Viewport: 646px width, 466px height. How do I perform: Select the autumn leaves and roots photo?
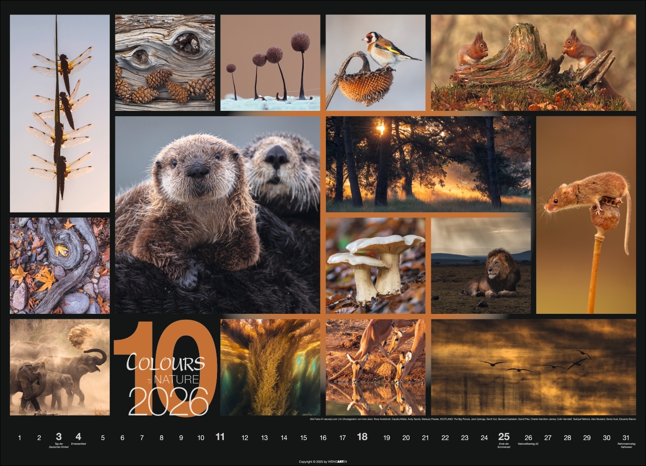click(59, 266)
